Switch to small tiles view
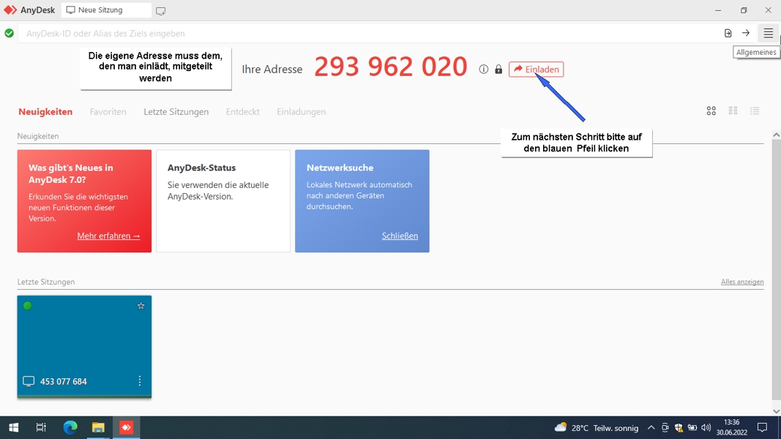The width and height of the screenshot is (781, 439). 733,111
